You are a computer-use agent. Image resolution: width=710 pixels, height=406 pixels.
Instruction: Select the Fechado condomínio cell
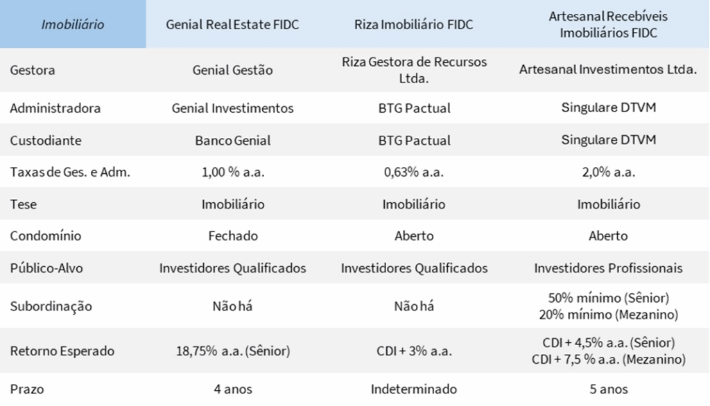pyautogui.click(x=233, y=236)
